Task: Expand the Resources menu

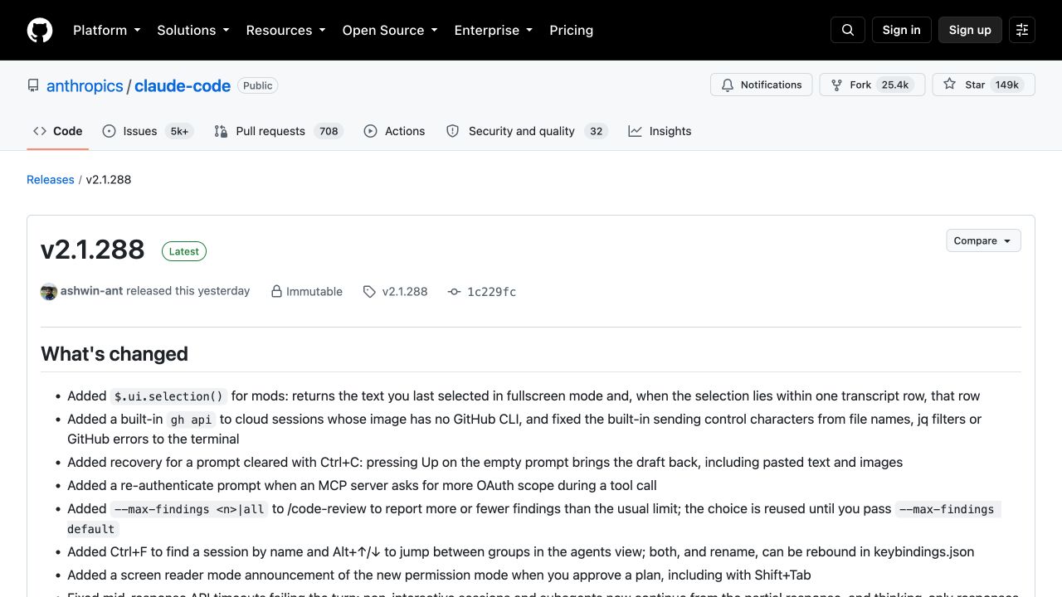Action: 286,30
